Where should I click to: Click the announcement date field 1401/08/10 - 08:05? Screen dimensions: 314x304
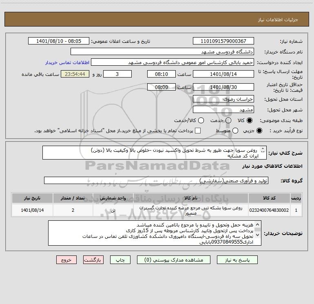pos(59,41)
